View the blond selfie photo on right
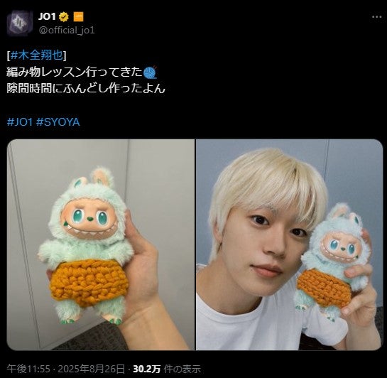Image resolution: width=387 pixels, height=378 pixels. 289,244
